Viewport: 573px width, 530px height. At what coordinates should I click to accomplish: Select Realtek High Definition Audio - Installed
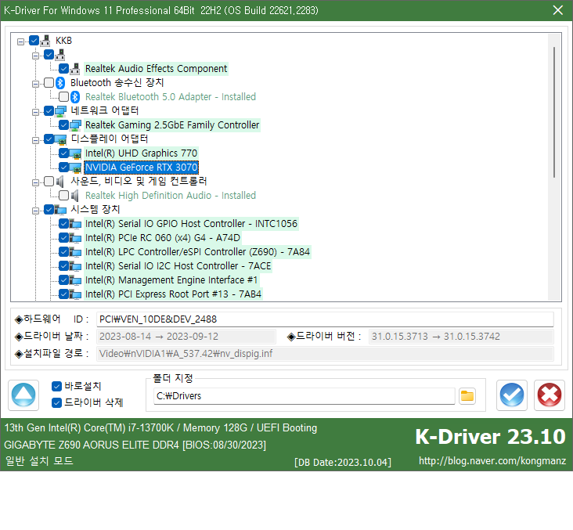(x=171, y=196)
